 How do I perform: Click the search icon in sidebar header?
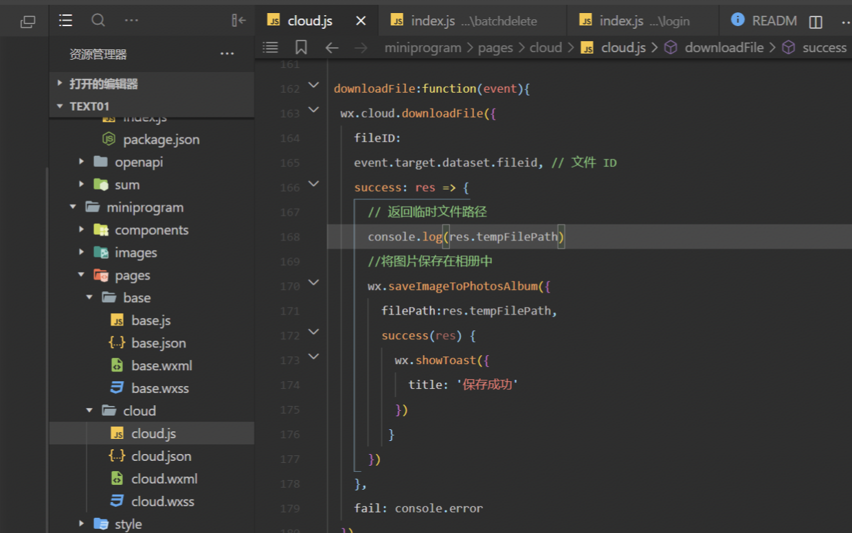(98, 21)
